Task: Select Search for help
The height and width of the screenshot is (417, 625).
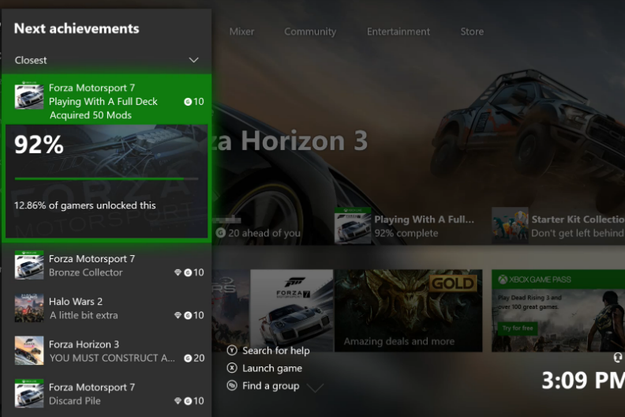Action: click(x=276, y=351)
